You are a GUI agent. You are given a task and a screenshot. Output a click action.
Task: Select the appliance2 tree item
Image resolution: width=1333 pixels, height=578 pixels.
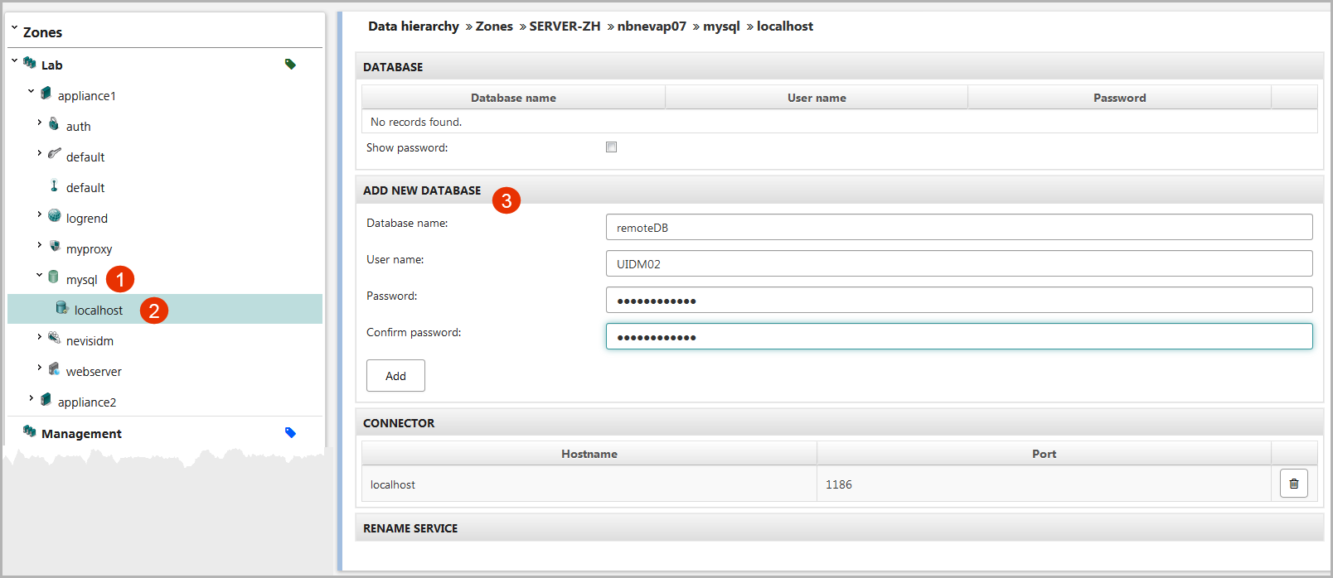87,402
